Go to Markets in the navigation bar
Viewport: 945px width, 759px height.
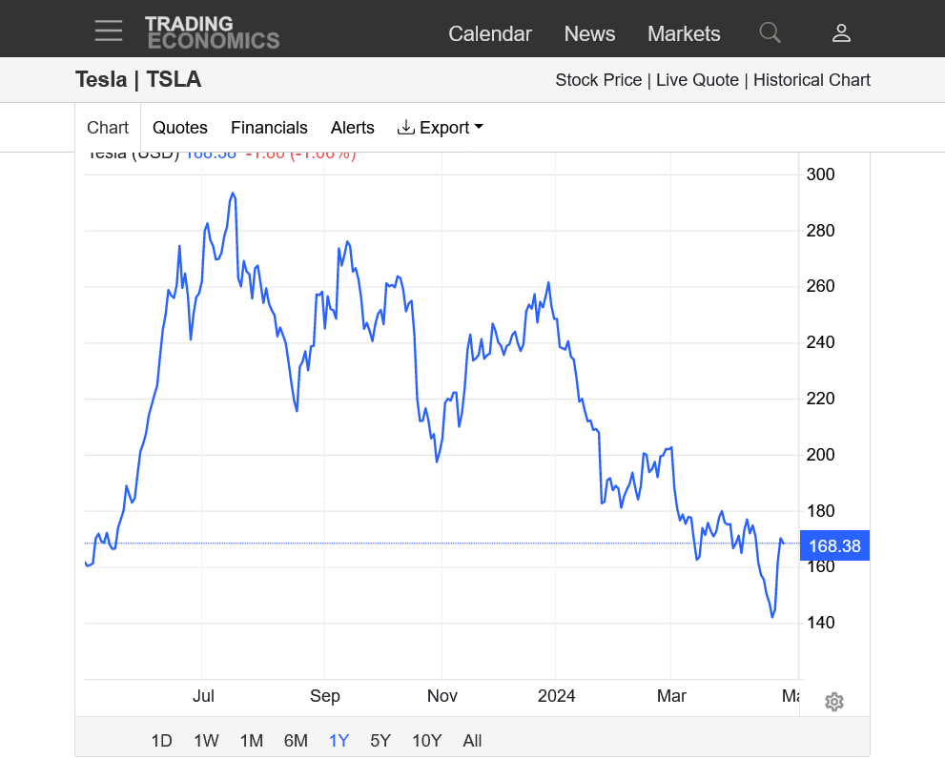point(684,33)
